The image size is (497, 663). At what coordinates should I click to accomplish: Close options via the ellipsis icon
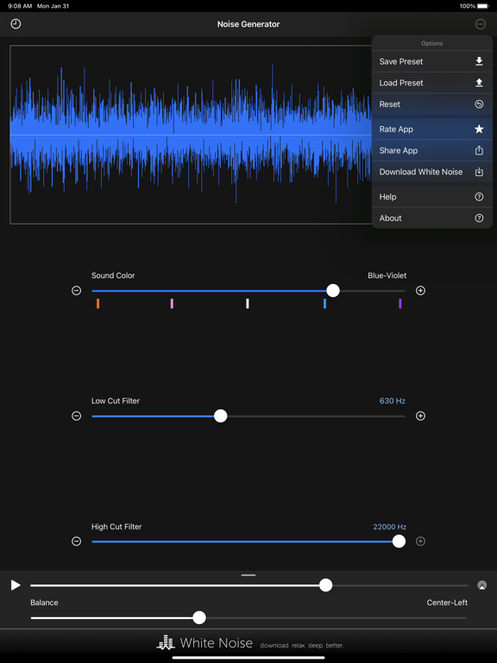[481, 24]
